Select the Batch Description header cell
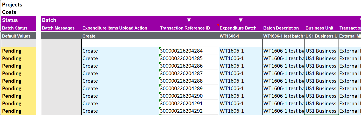The height and width of the screenshot is (115, 361). click(281, 28)
